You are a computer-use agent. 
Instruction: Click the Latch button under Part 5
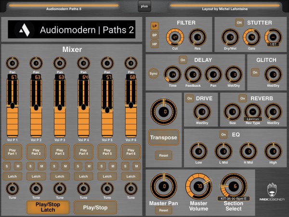[x=107, y=176]
